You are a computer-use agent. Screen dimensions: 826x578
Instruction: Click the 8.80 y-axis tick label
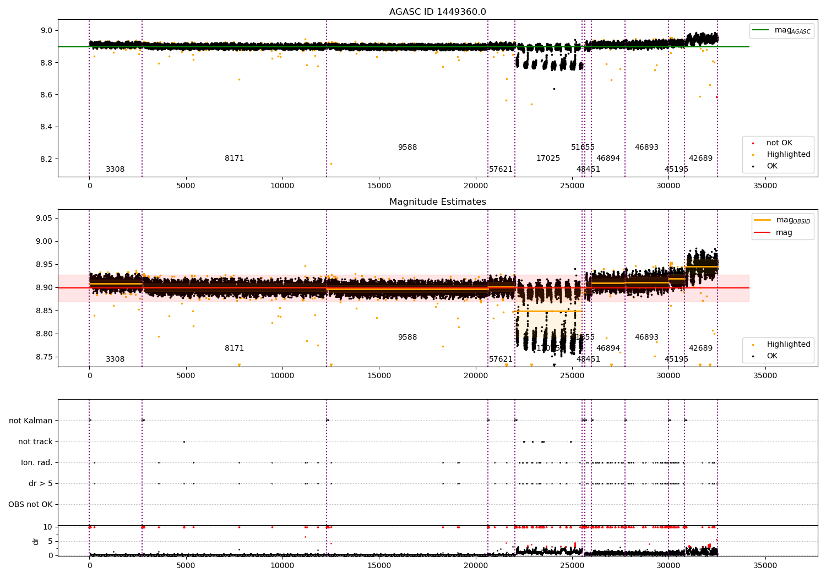44,334
